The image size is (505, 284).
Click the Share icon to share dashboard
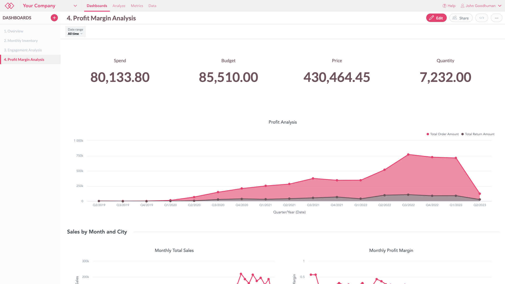461,18
